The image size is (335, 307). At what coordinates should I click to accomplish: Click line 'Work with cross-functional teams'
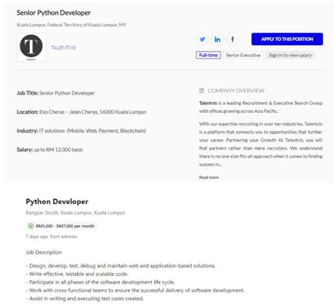[135, 290]
